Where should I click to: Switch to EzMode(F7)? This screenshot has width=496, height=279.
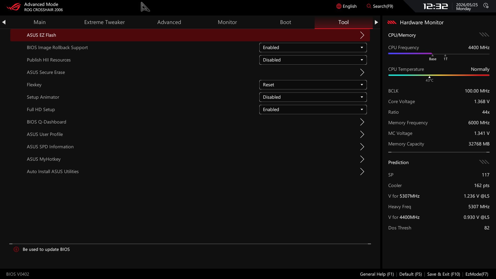(x=477, y=274)
